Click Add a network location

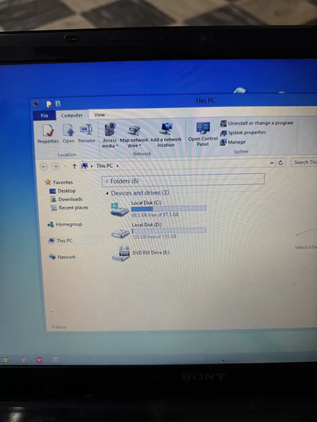click(166, 135)
